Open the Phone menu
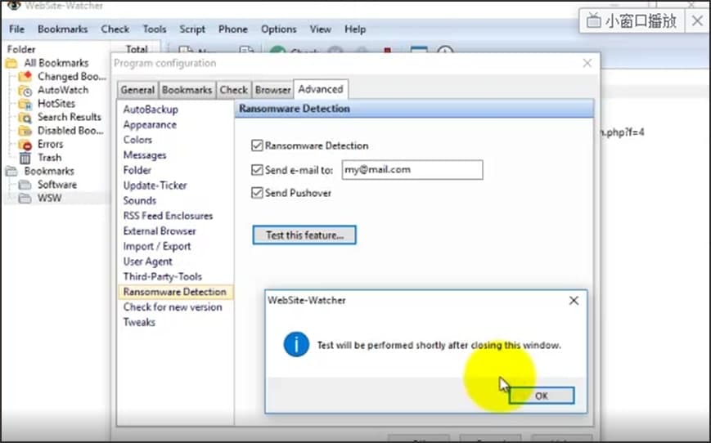Viewport: 711px width, 443px height. coord(233,29)
